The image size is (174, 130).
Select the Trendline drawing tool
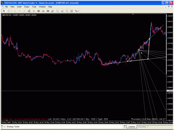click(24, 11)
